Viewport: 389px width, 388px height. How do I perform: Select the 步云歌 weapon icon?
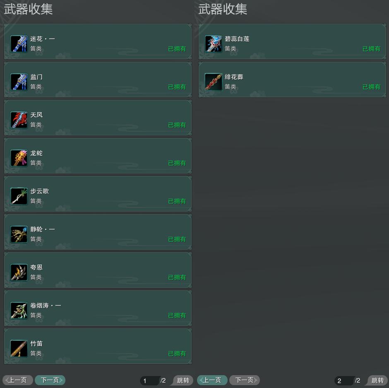point(19,196)
